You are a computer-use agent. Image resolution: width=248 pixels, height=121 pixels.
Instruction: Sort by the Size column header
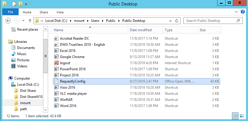(209, 30)
